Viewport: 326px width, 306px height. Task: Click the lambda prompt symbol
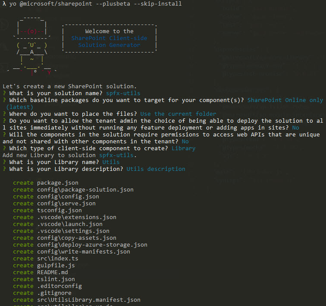[4, 4]
